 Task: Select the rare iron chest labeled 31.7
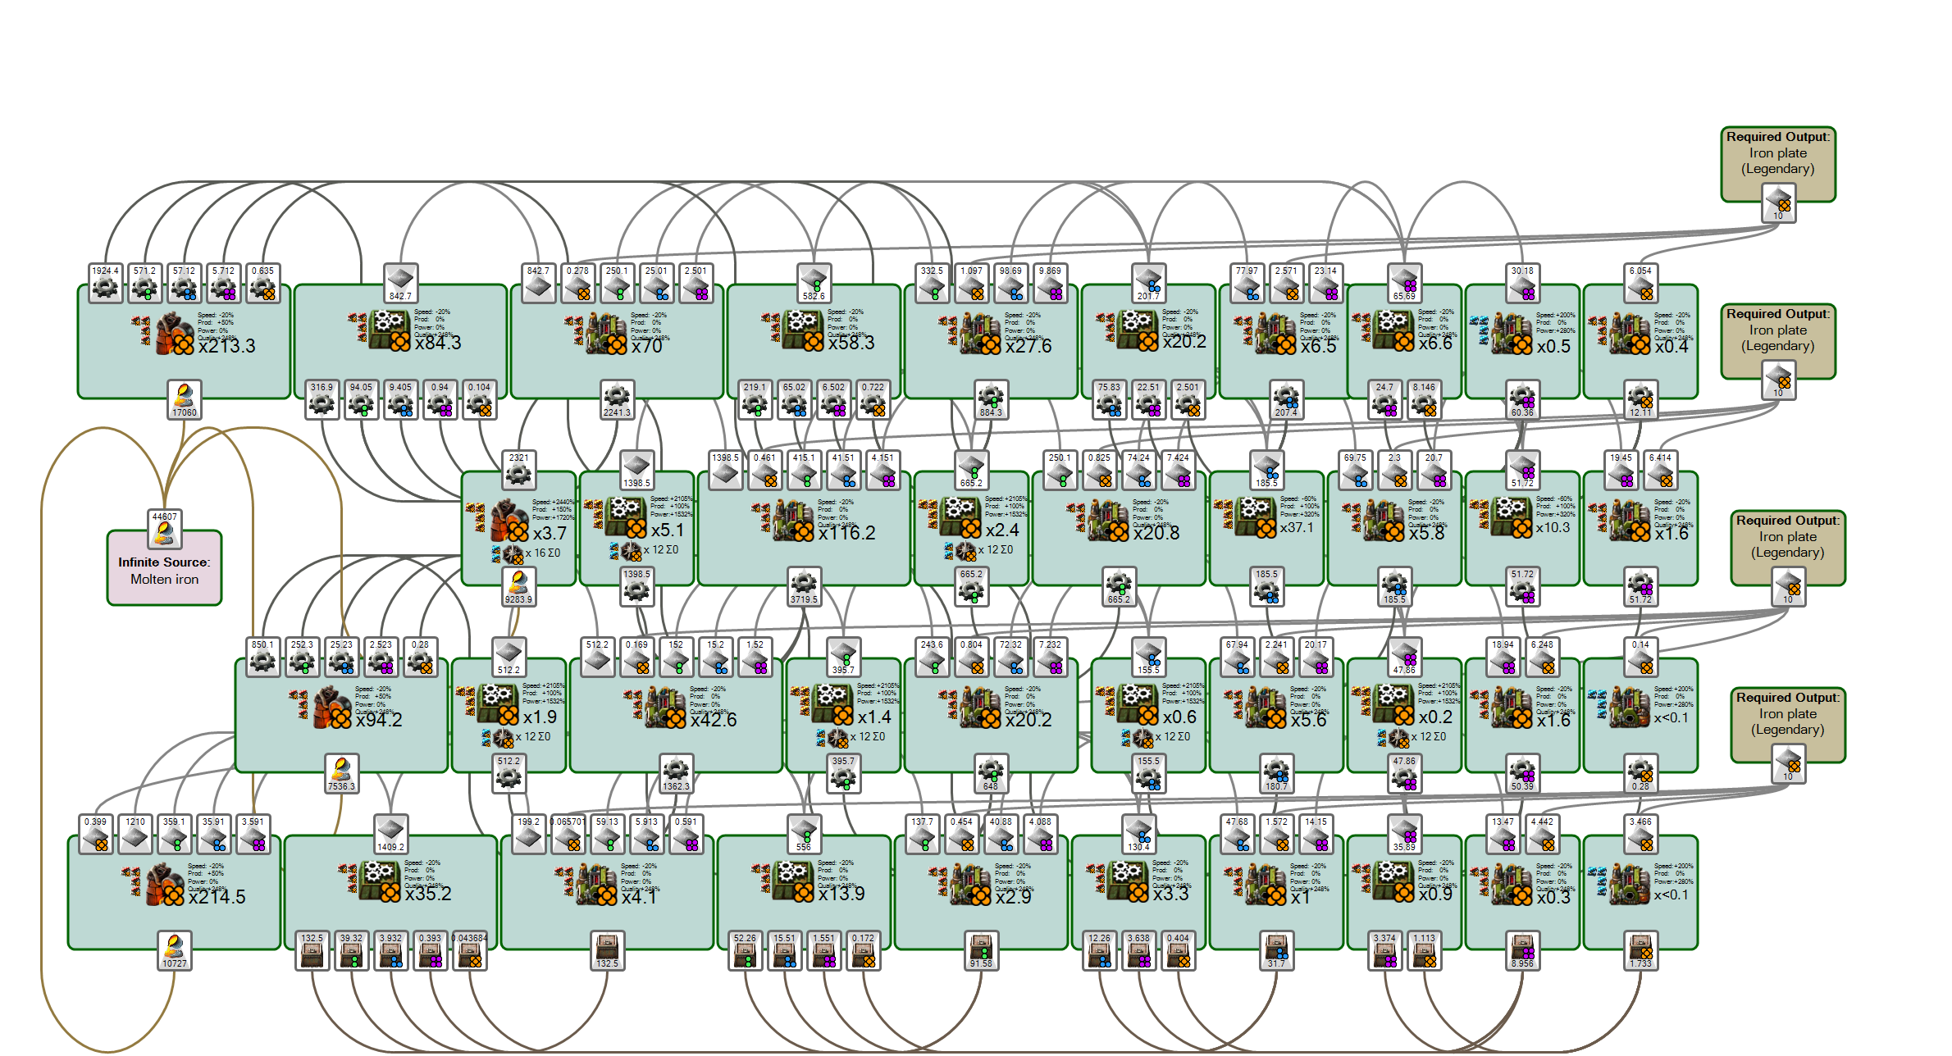tap(1276, 950)
